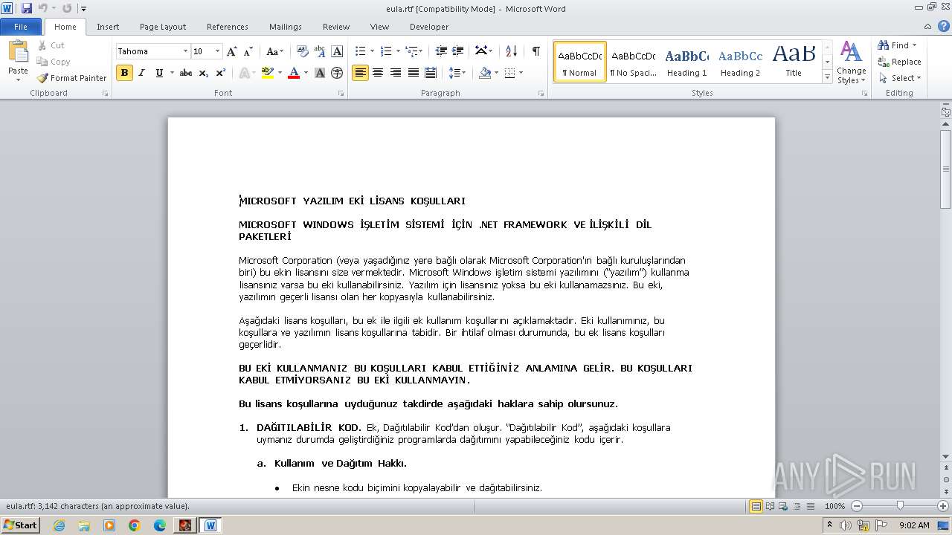Click the Clear Formatting icon
952x535 pixels.
pyautogui.click(x=302, y=51)
